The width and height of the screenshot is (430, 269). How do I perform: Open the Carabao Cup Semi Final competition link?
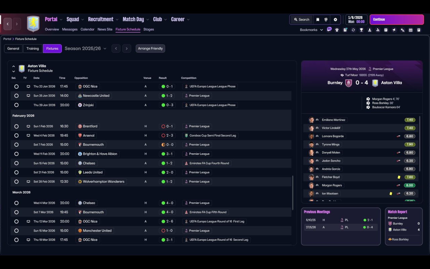pos(210,136)
